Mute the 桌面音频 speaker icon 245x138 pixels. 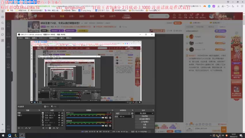point(106,126)
